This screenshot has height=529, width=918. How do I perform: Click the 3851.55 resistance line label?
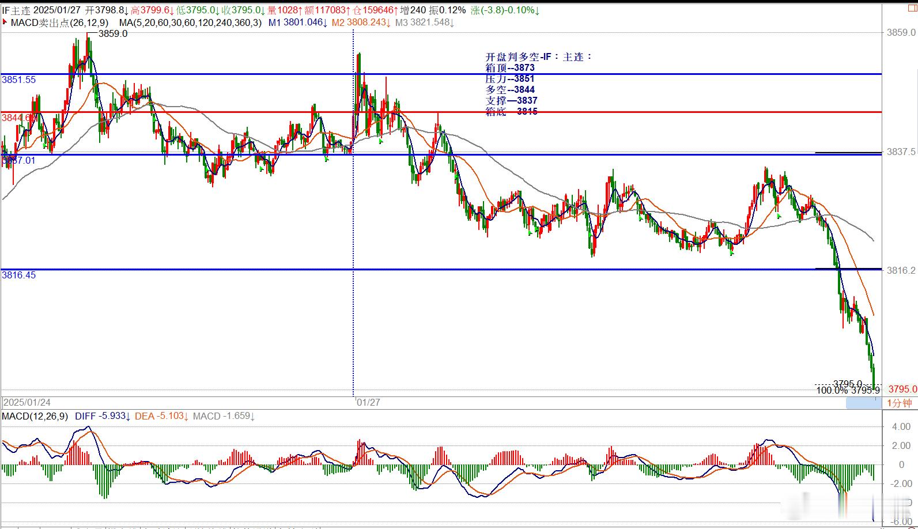pos(18,80)
